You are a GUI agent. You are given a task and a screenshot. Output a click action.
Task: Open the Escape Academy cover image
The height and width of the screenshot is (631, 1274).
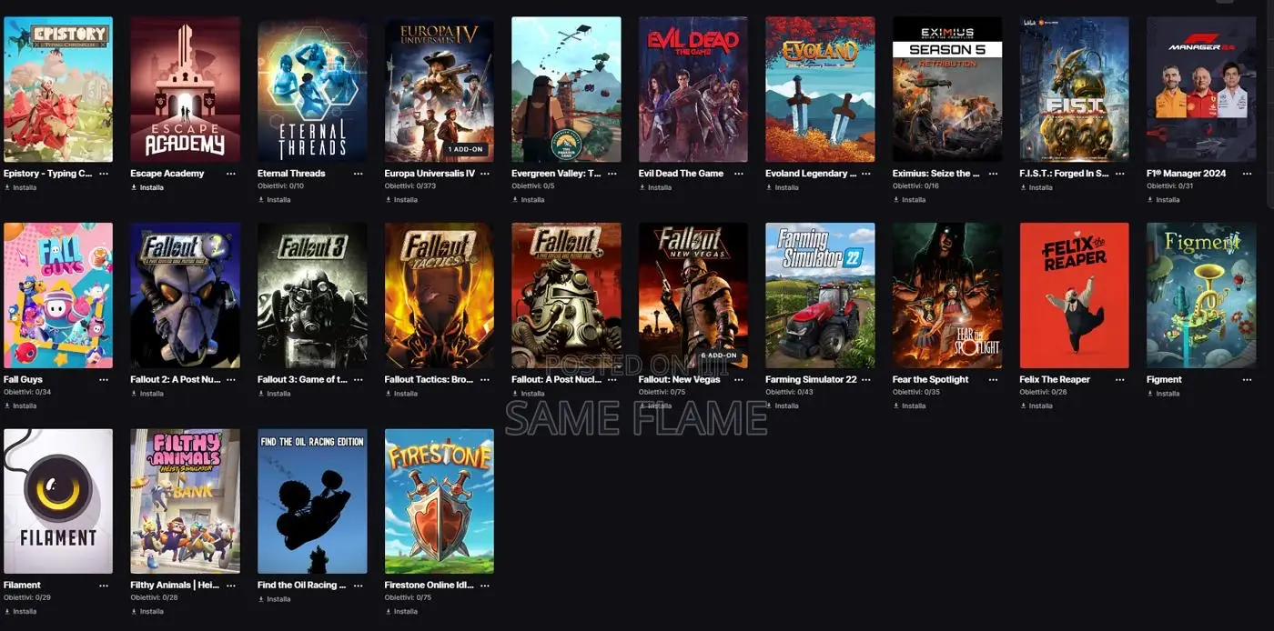pyautogui.click(x=185, y=89)
